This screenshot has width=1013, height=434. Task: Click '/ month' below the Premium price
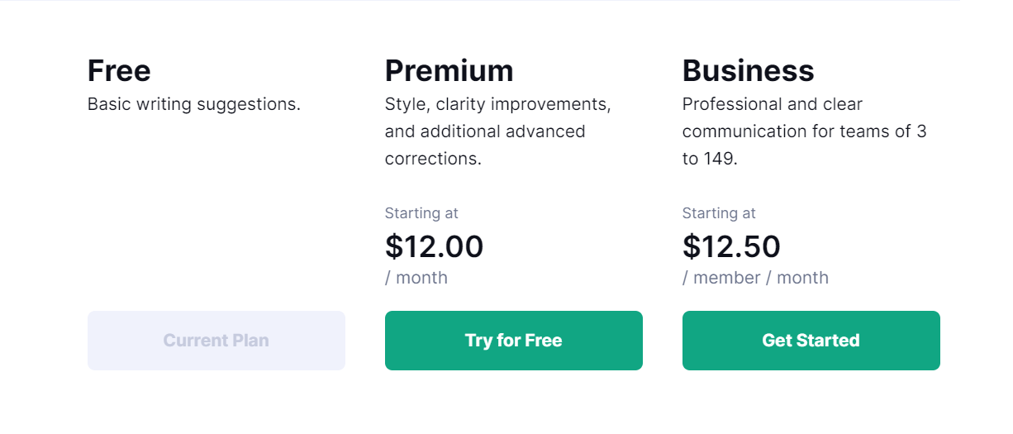coord(416,278)
